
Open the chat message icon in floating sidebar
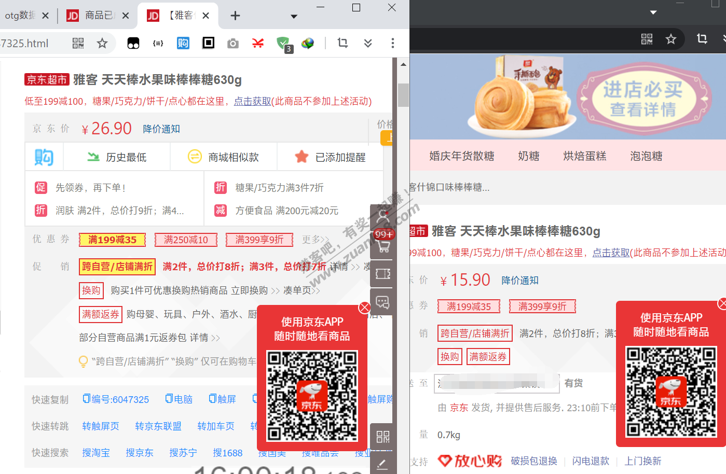(383, 302)
